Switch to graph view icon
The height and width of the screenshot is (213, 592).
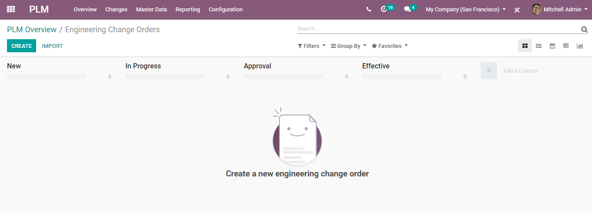click(x=580, y=46)
